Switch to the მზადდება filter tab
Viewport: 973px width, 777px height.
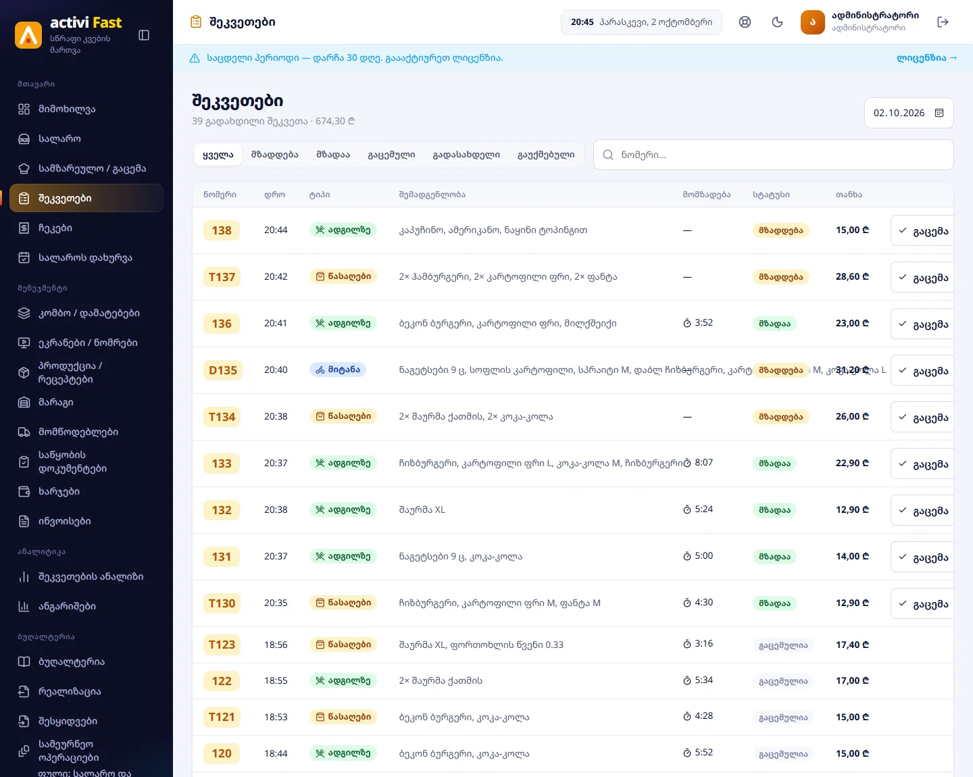pos(275,155)
